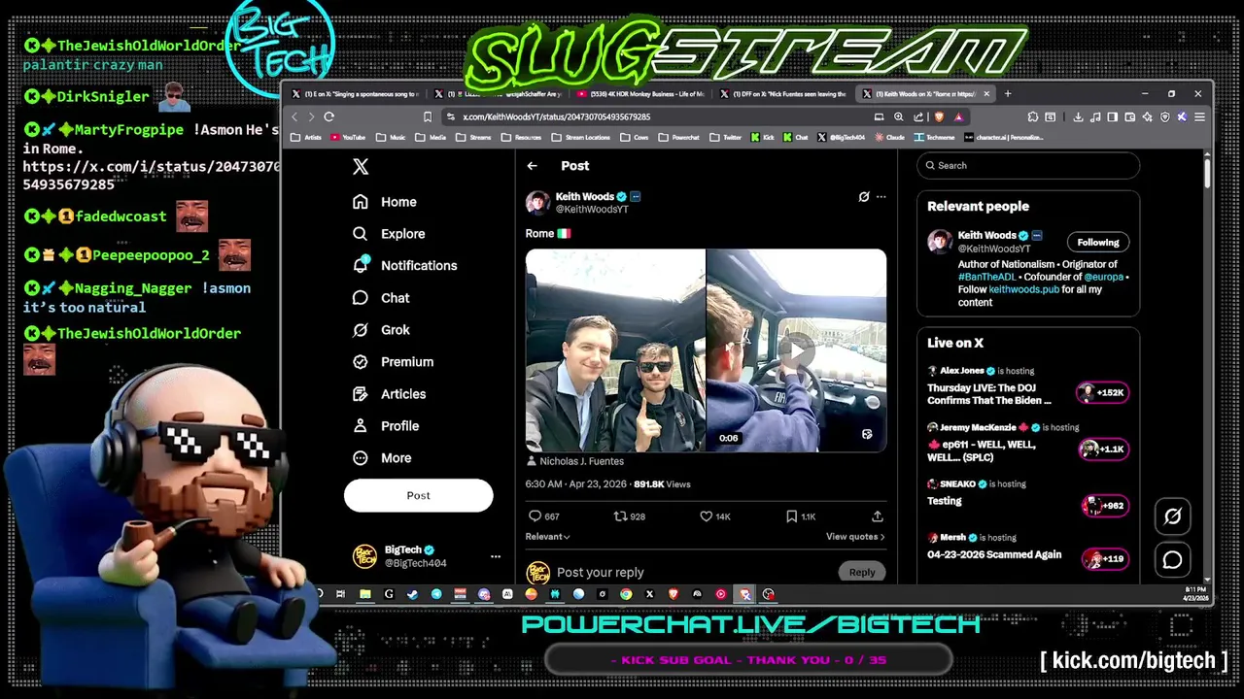Expand the Relevant replies sort dropdown

(x=547, y=537)
